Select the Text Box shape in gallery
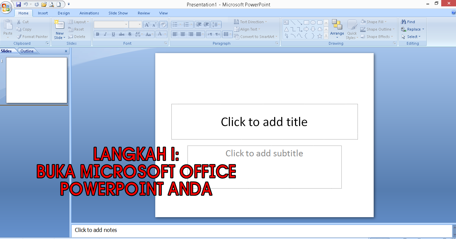The height and width of the screenshot is (239, 456). tap(286, 23)
